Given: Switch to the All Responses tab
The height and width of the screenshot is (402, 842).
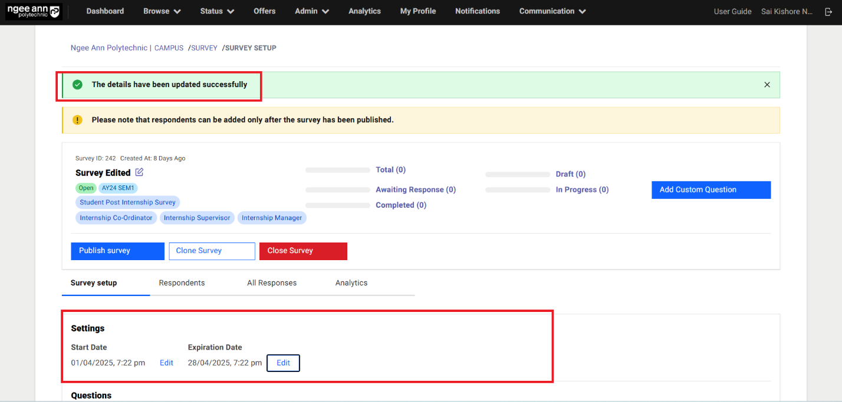Looking at the screenshot, I should [x=272, y=283].
